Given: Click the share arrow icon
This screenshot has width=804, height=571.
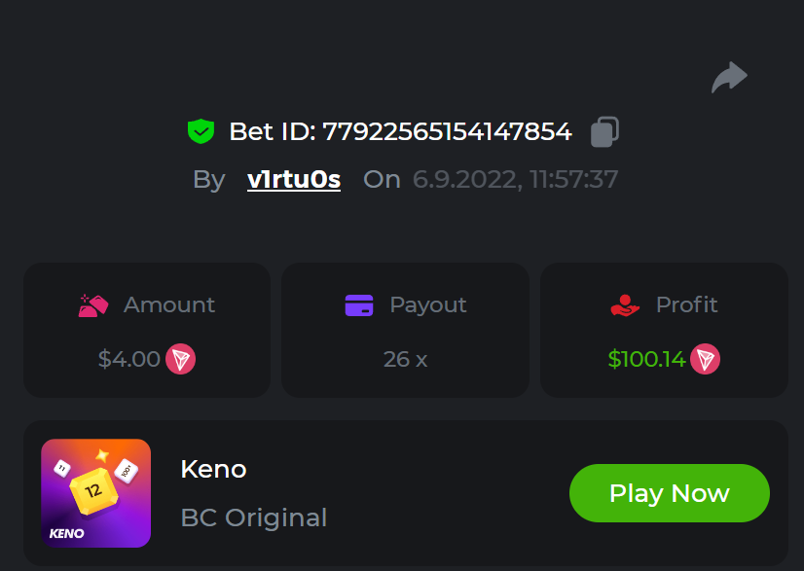Looking at the screenshot, I should pos(729,77).
